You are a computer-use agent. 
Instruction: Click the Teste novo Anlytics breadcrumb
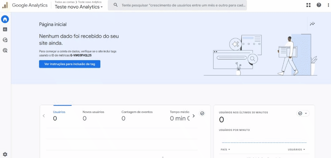click(90, 2)
